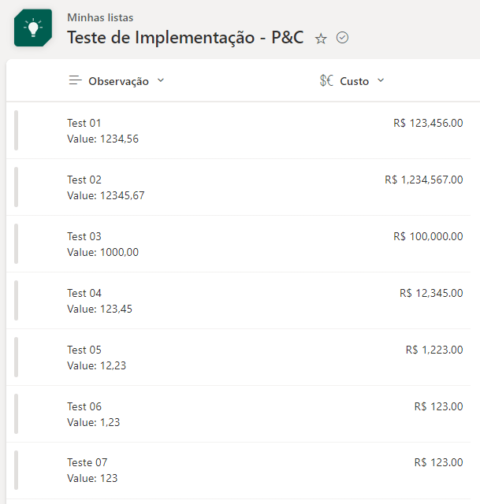Click the R$ 12,345.00 cost cell
The width and height of the screenshot is (480, 504).
(x=431, y=293)
